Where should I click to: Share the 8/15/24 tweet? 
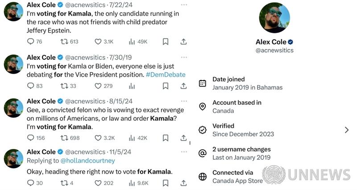183,138
